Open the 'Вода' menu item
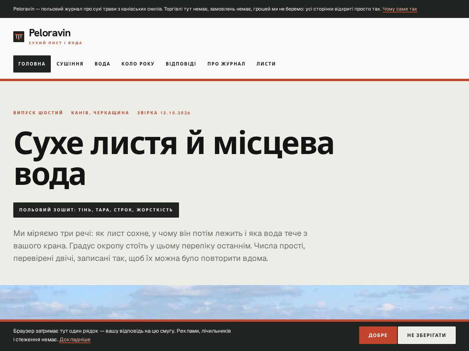 [102, 64]
